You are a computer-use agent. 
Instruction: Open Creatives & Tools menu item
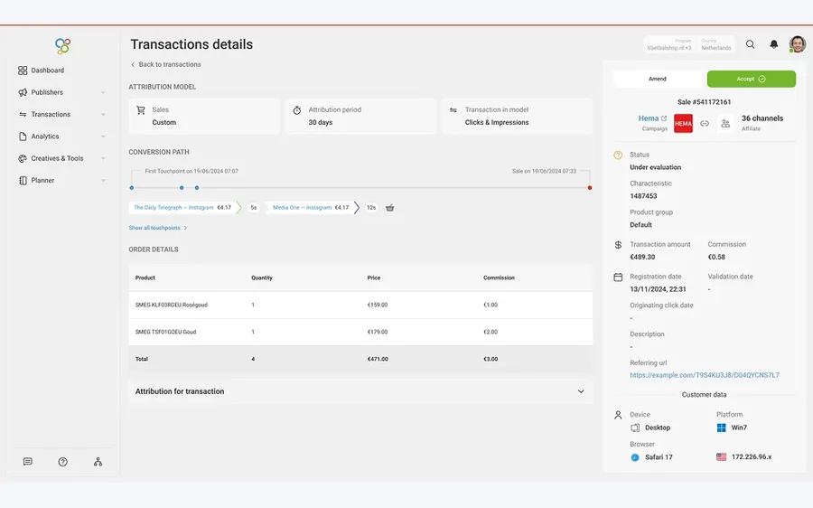(57, 158)
